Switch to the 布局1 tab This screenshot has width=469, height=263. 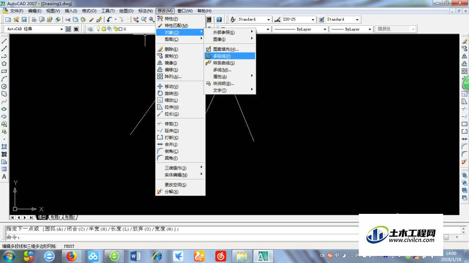[55, 217]
